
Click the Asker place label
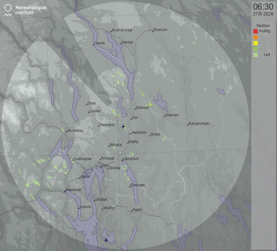pos(85,177)
